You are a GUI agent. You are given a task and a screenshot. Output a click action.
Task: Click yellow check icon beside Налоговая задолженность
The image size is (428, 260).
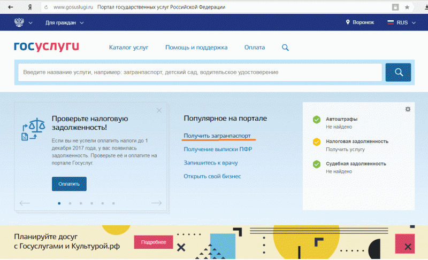click(x=317, y=142)
